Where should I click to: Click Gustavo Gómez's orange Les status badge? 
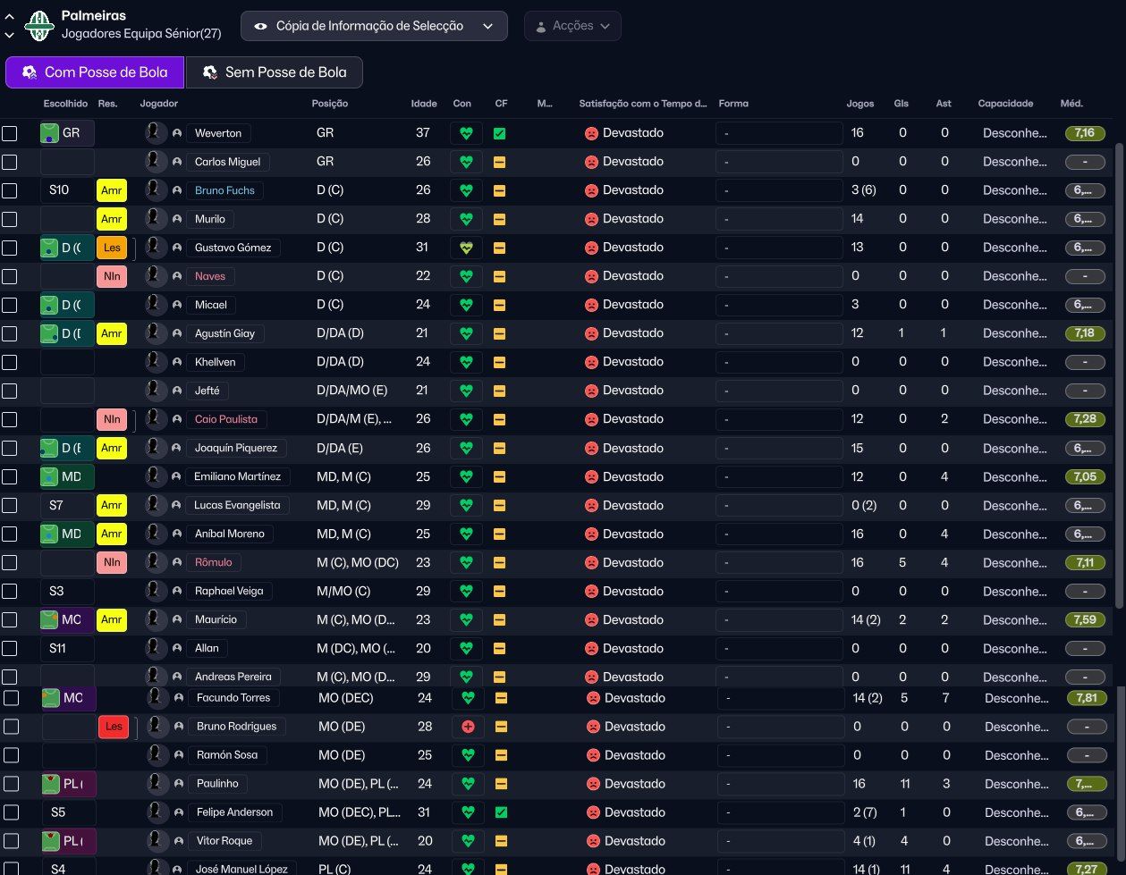point(112,248)
